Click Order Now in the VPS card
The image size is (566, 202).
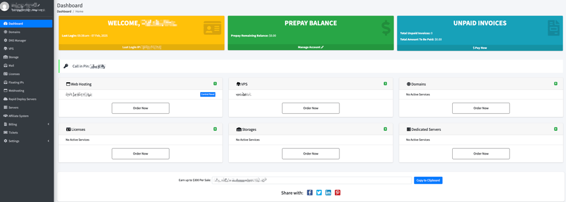pyautogui.click(x=311, y=108)
